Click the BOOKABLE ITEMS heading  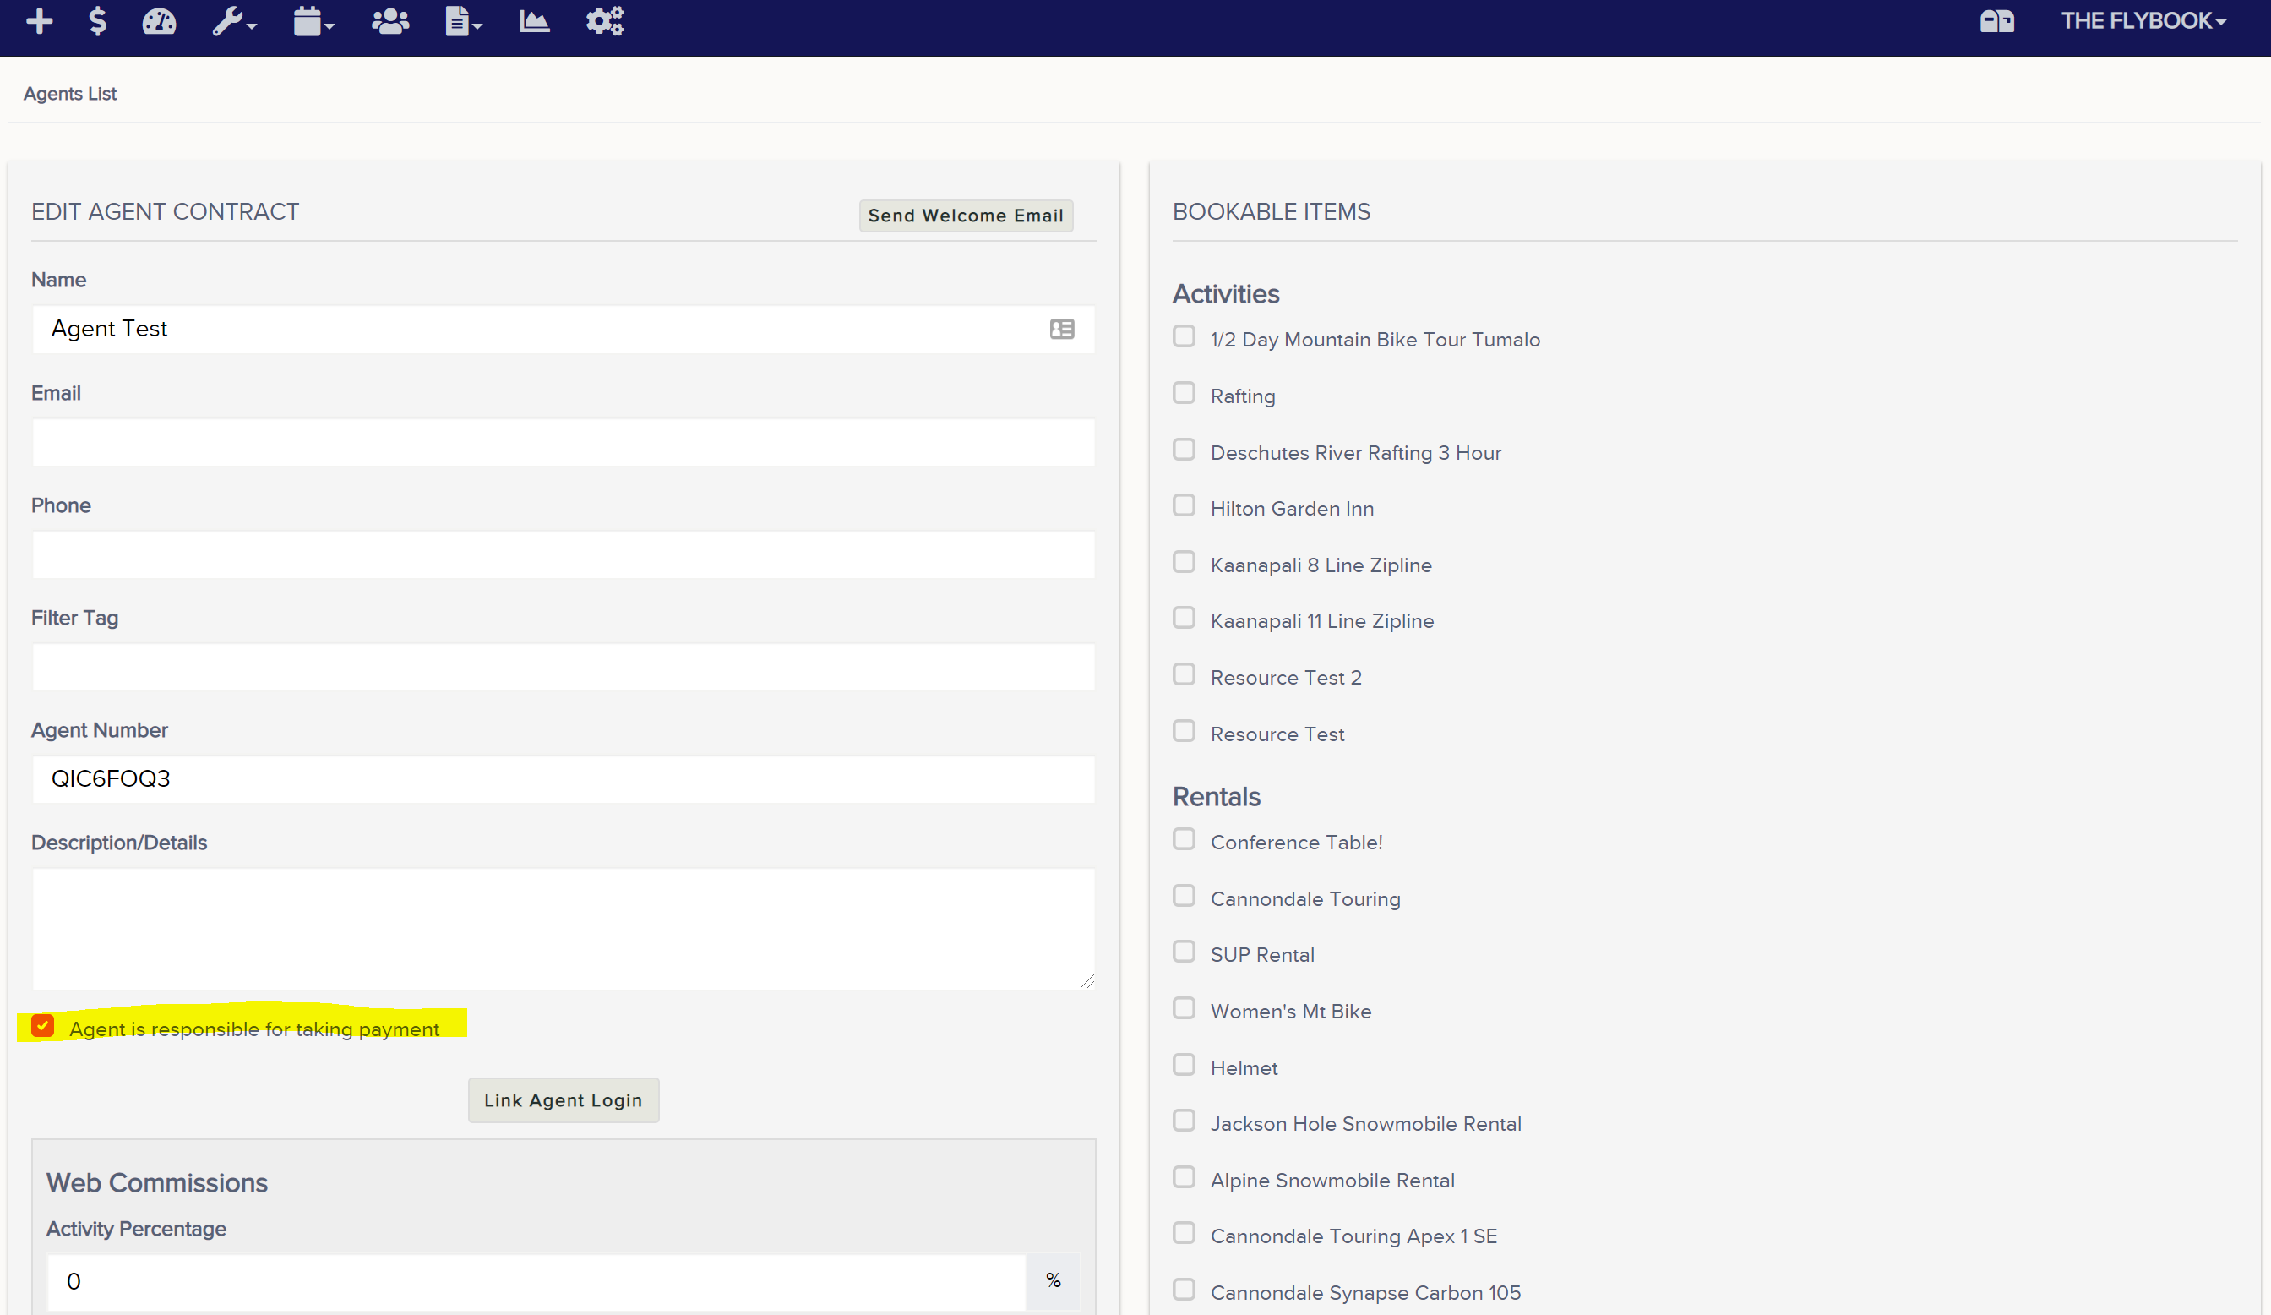click(1271, 212)
